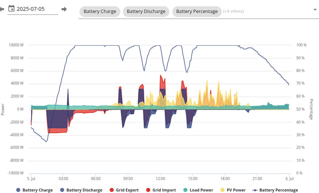319x193 pixels.
Task: Hide Battery Discharge series via legend label
Action: [84, 190]
